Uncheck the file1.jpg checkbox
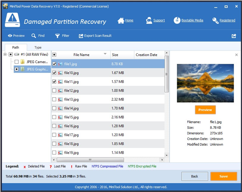242x192 pixels. tap(54, 64)
